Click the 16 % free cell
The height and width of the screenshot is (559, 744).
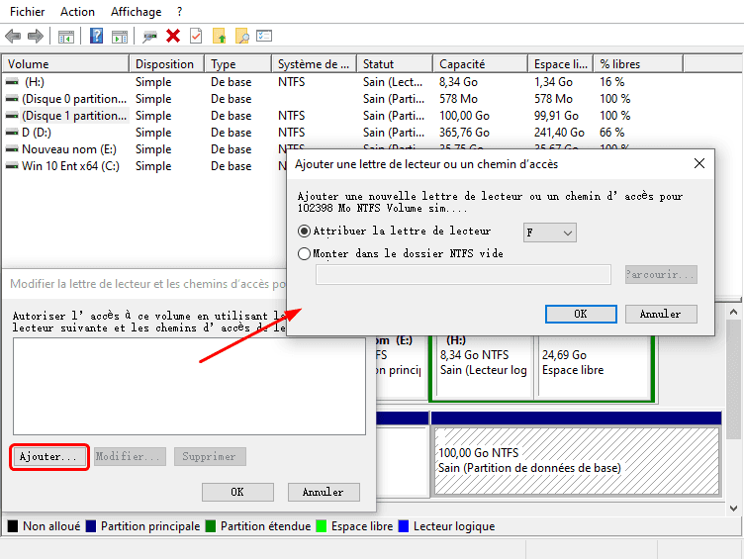coord(611,82)
